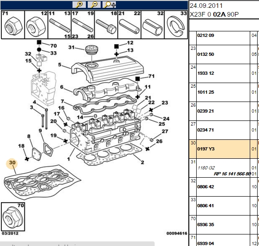This screenshot has width=259, height=246.
Task: Select the zoom and pan magnifier tool
Action: [109, 5]
